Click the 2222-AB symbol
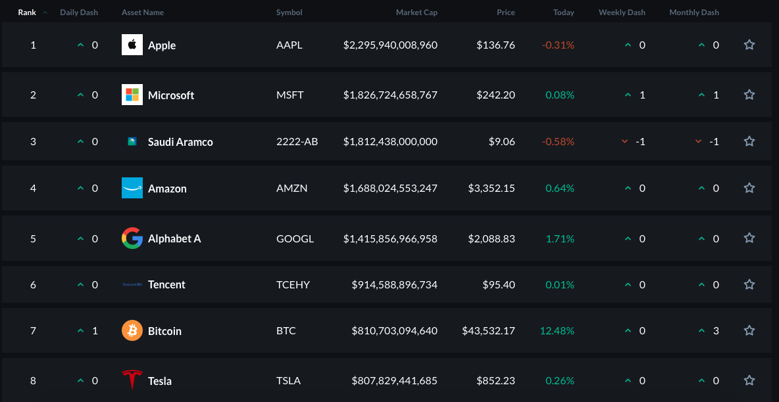 click(297, 141)
